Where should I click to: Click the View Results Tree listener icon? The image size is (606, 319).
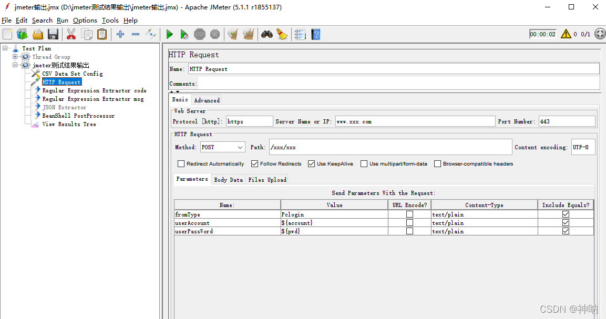click(x=35, y=125)
